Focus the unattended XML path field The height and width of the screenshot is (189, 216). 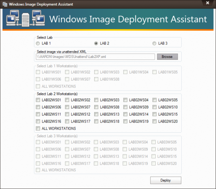click(x=95, y=57)
